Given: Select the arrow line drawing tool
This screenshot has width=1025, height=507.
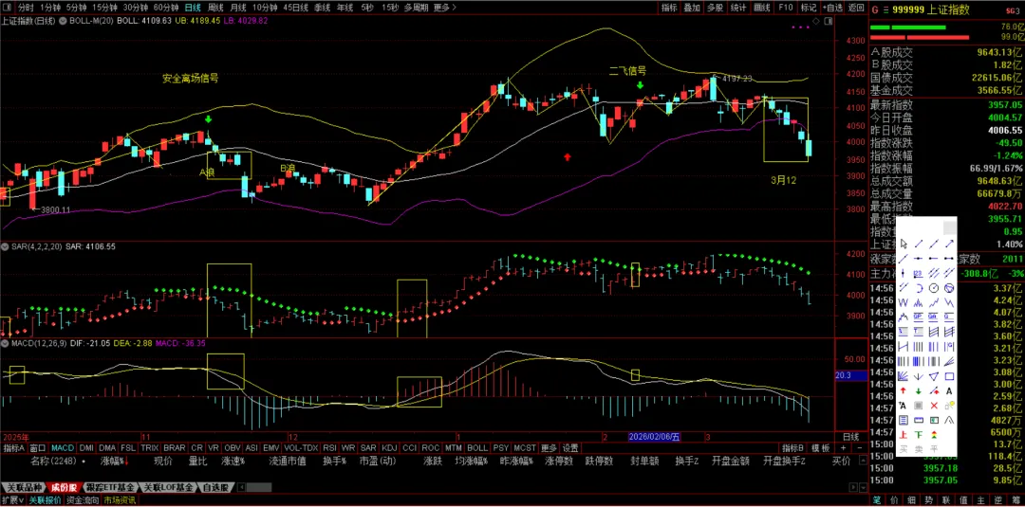Looking at the screenshot, I should [x=949, y=244].
